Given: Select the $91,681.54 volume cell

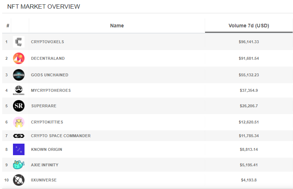Looking at the screenshot, I should coord(249,58).
